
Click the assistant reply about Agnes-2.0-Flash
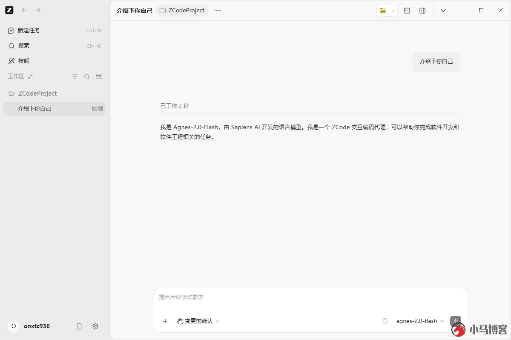tap(310, 132)
